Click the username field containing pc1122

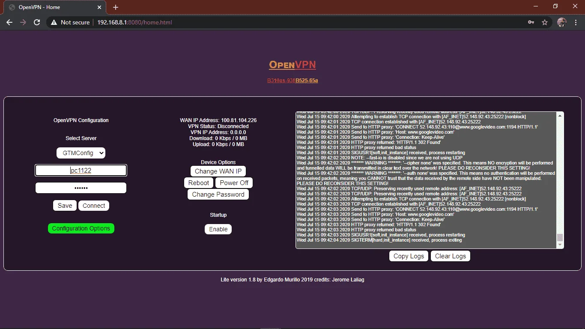pyautogui.click(x=81, y=170)
